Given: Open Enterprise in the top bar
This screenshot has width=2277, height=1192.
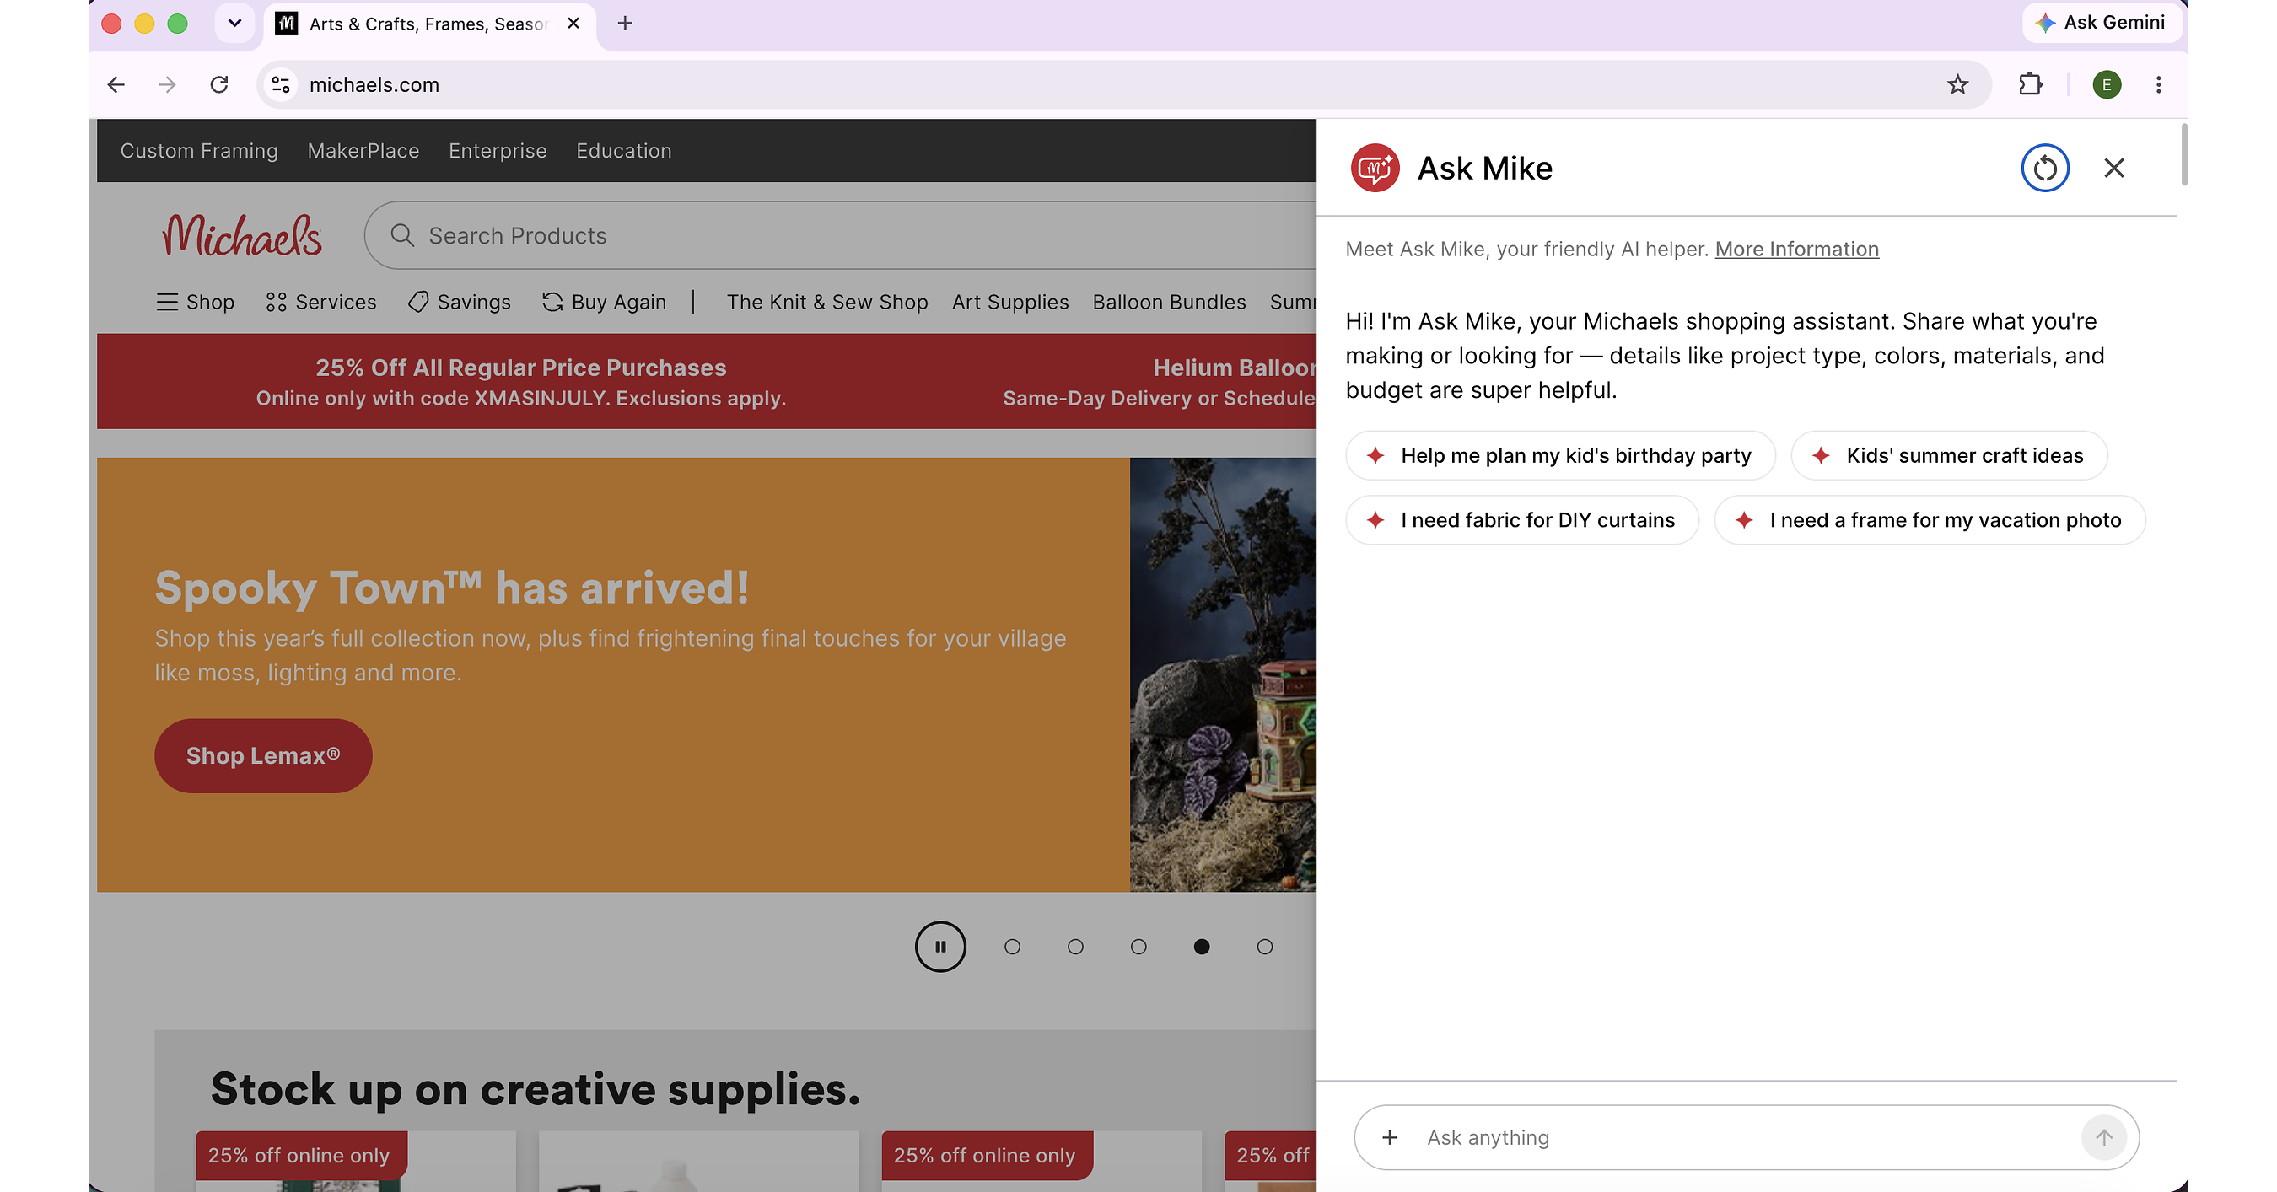Looking at the screenshot, I should click(498, 151).
